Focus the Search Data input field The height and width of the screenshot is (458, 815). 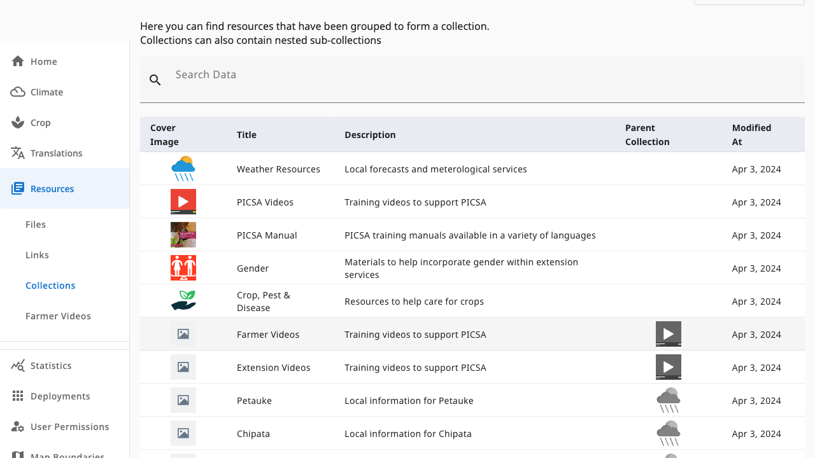(x=472, y=80)
